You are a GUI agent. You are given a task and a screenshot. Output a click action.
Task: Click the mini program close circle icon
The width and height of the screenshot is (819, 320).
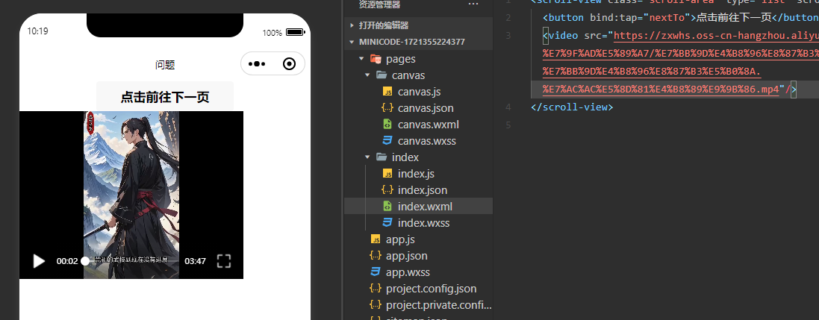[x=289, y=64]
